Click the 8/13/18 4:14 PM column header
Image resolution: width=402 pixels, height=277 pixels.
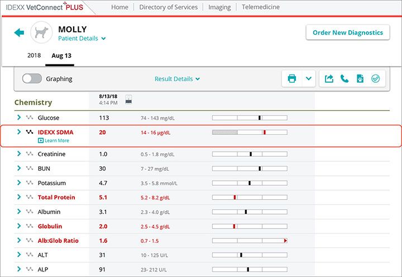pos(108,100)
